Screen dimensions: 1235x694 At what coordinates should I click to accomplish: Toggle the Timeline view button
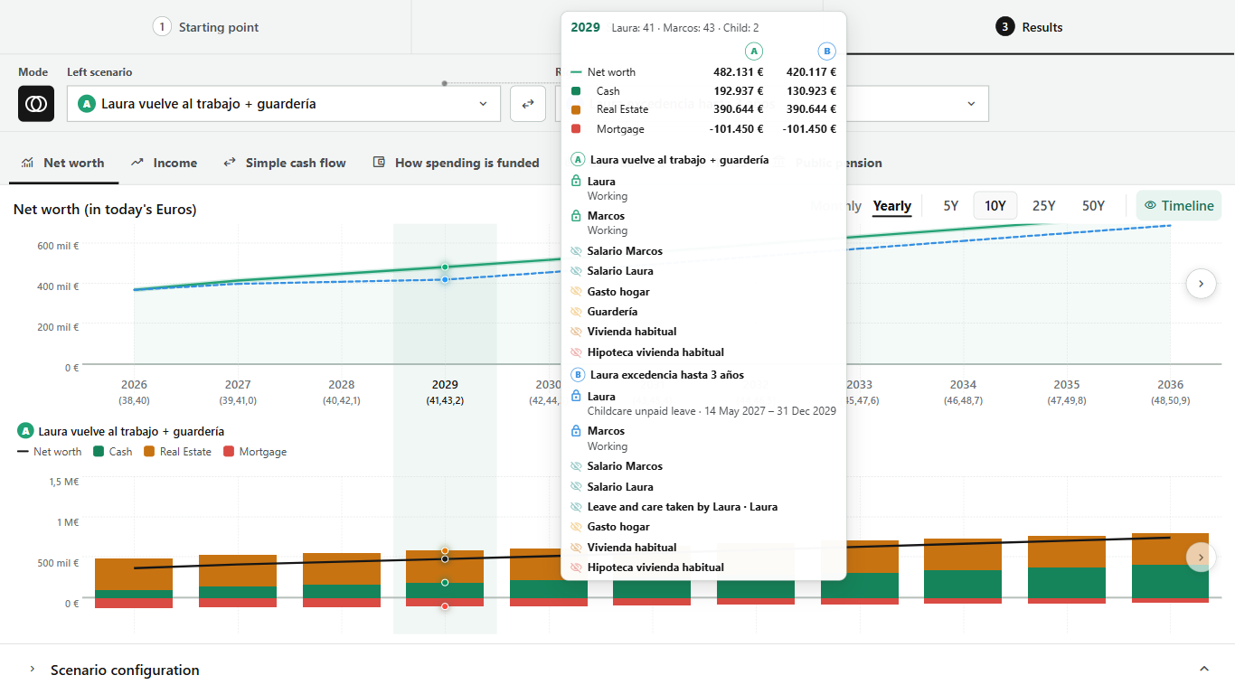coord(1179,206)
